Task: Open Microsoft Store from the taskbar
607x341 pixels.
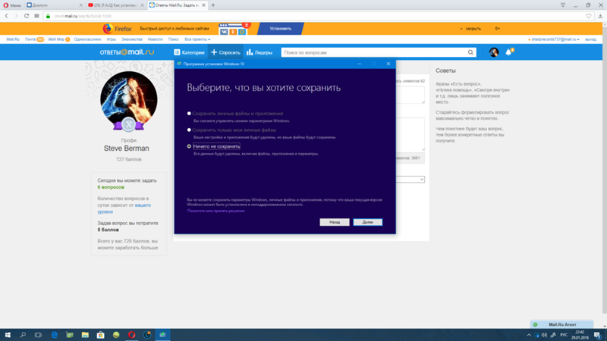Action: pyautogui.click(x=101, y=335)
